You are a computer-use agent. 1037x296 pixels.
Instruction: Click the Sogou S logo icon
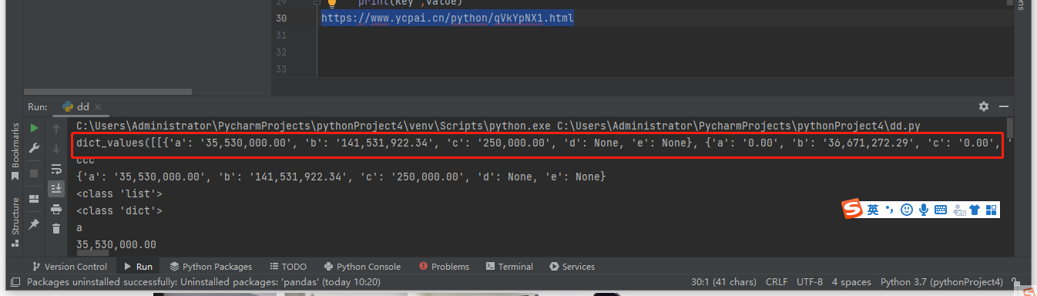click(852, 209)
